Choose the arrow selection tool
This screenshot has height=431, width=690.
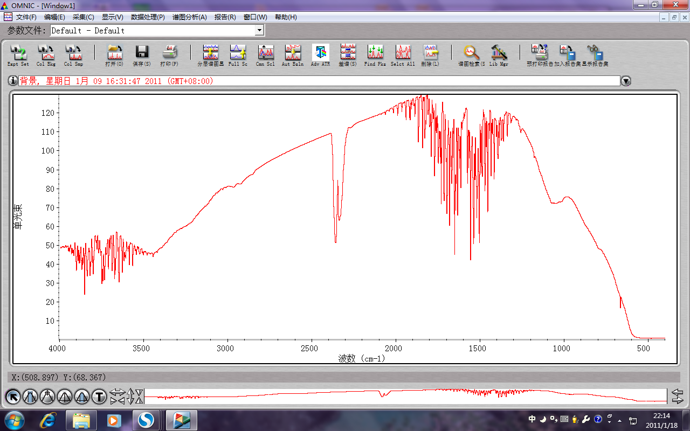[13, 397]
